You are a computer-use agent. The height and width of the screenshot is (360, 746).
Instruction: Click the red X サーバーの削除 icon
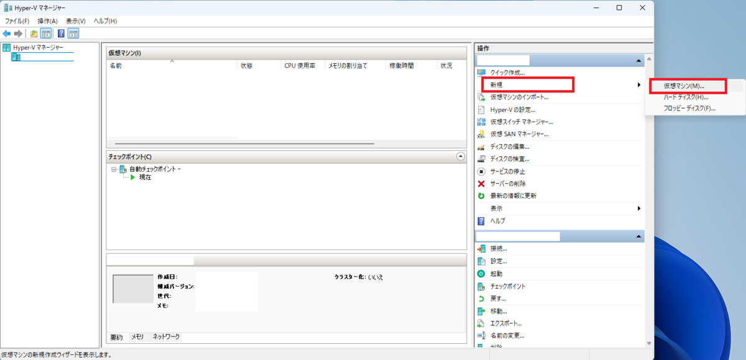click(x=481, y=184)
